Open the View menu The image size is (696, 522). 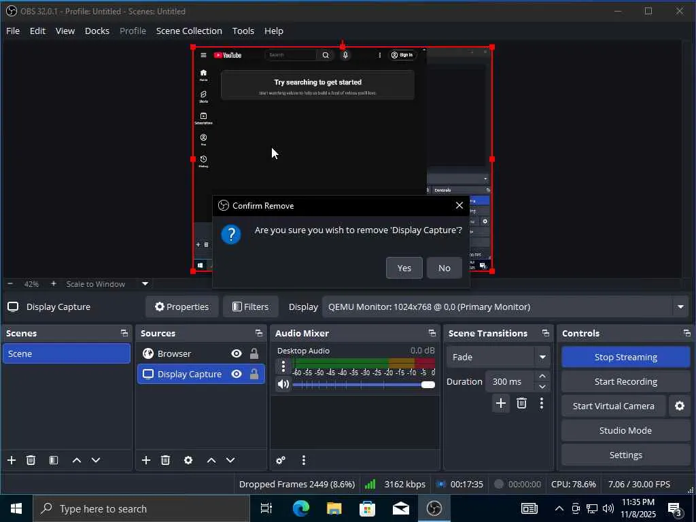click(x=65, y=31)
